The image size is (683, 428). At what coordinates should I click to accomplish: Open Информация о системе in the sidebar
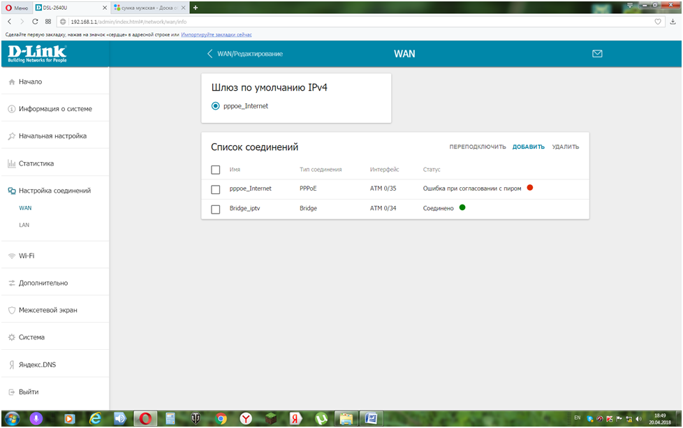pyautogui.click(x=55, y=109)
